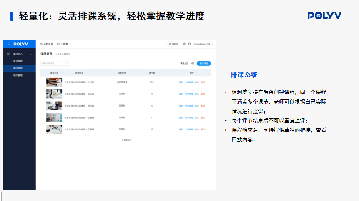This screenshot has width=359, height=201.
Task: Click 删除 for the 进阶级 course
Action: 203,94
